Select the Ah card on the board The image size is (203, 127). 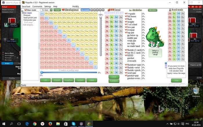107,17
